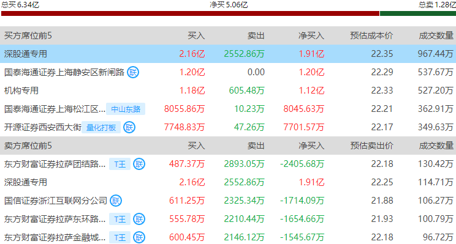Viewport: 456px width, 244px height.
Task: Click the 537.67万 volume cell
Action: [x=436, y=72]
